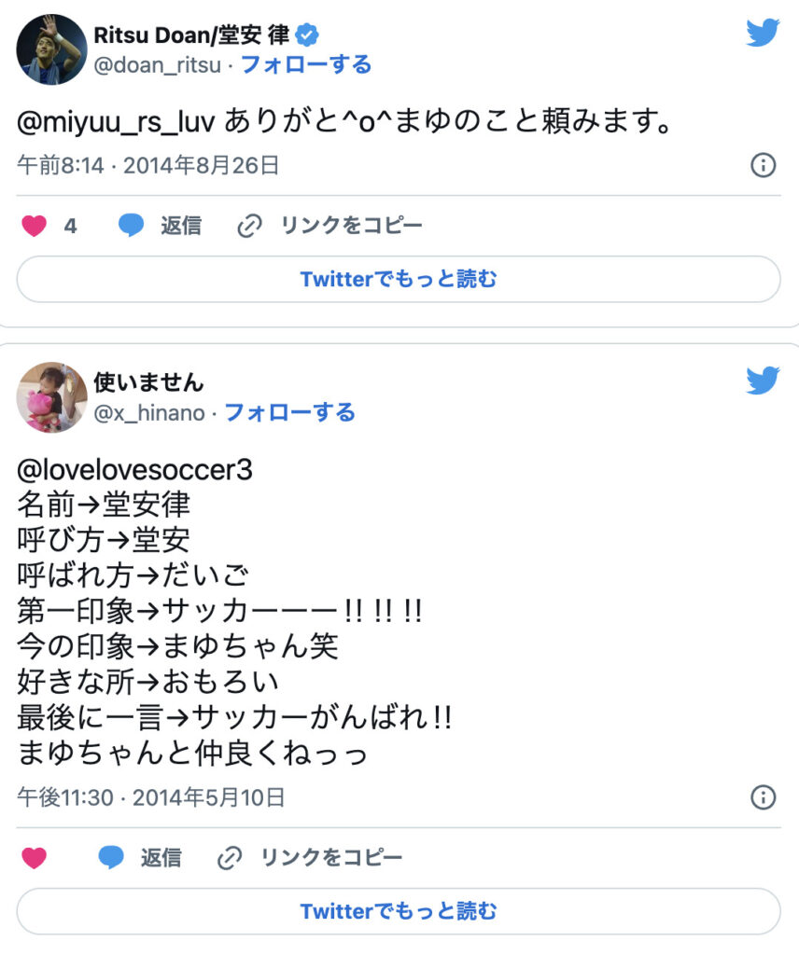This screenshot has height=955, width=799.
Task: Click the chain link icon on the first tweet
Action: pyautogui.click(x=249, y=226)
